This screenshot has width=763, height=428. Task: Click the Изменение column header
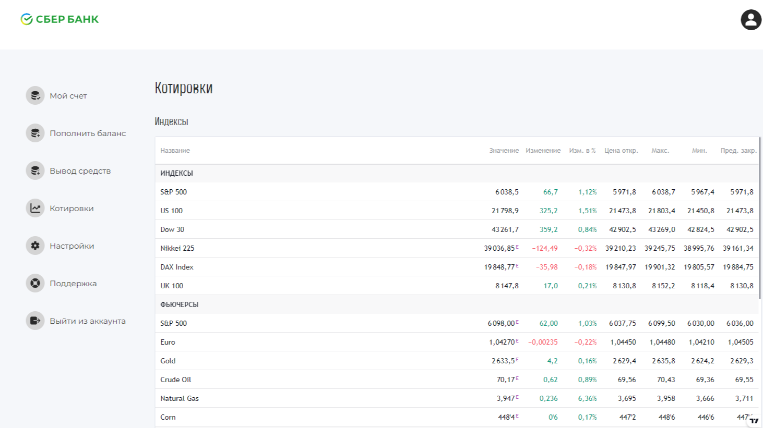[543, 151]
